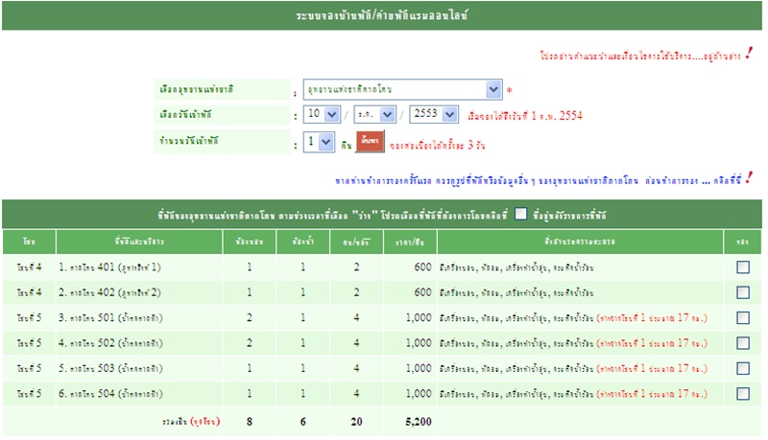This screenshot has height=440, width=768.
Task: Click the sample checkbox in green instruction bar
Action: click(520, 214)
